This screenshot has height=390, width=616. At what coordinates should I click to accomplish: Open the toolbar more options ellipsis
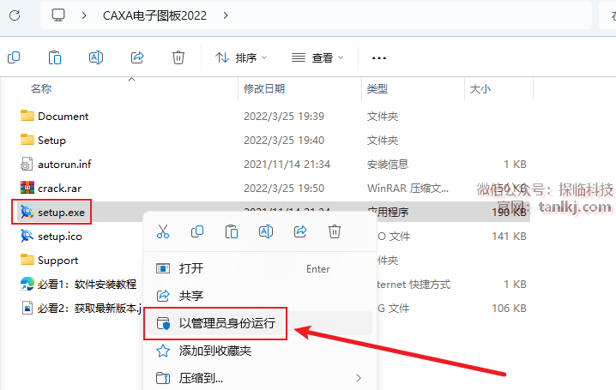click(378, 58)
